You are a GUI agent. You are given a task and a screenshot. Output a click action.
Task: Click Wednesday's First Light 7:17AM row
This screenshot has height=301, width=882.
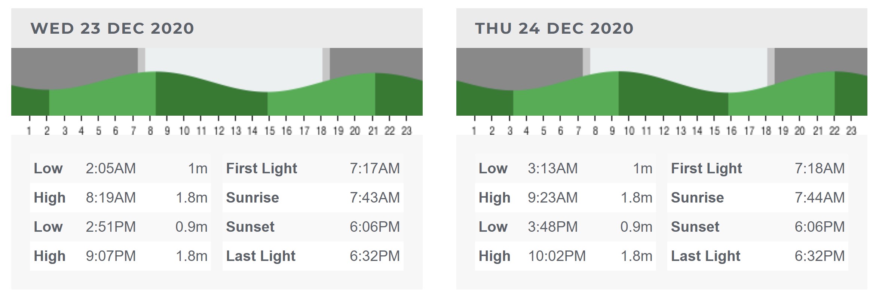point(313,168)
